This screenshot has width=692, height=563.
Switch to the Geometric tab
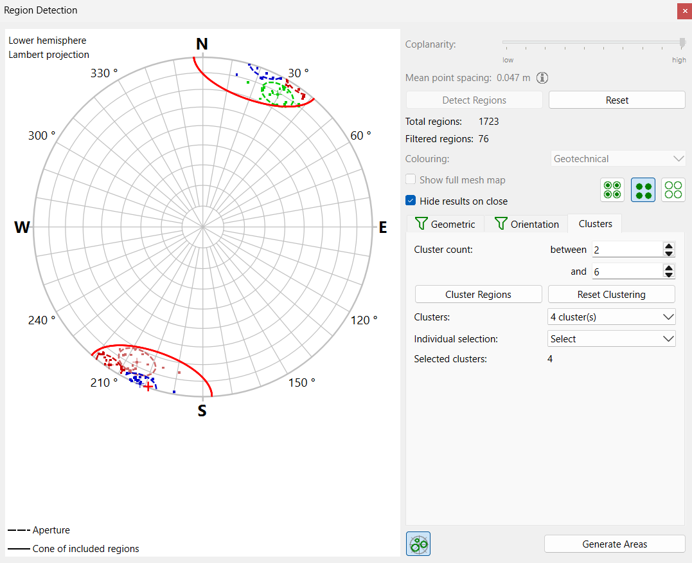pyautogui.click(x=445, y=224)
